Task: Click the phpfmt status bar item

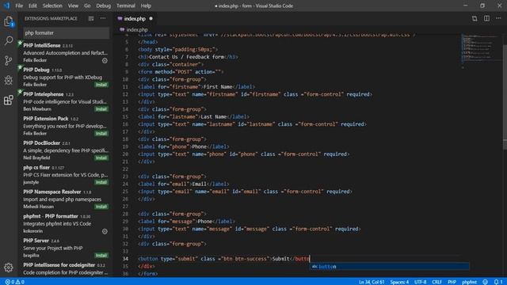Action: click(470, 282)
